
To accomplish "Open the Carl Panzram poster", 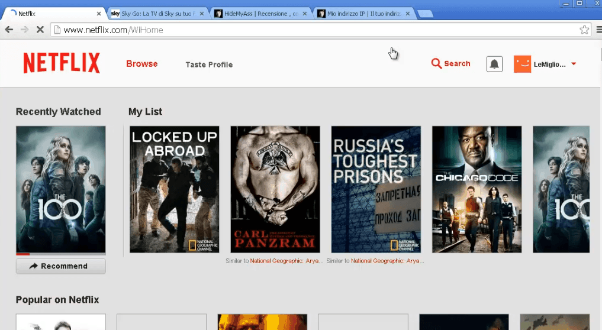I will click(x=275, y=189).
